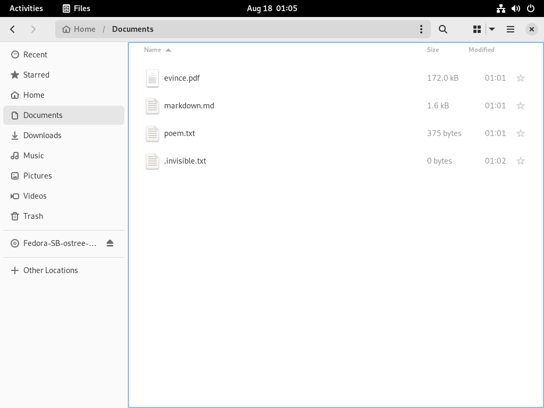Screen dimensions: 544x408
Task: Open the search magnifier icon
Action: coord(443,29)
